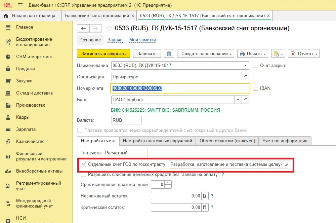Show help for списание без заявок option

click(x=223, y=174)
